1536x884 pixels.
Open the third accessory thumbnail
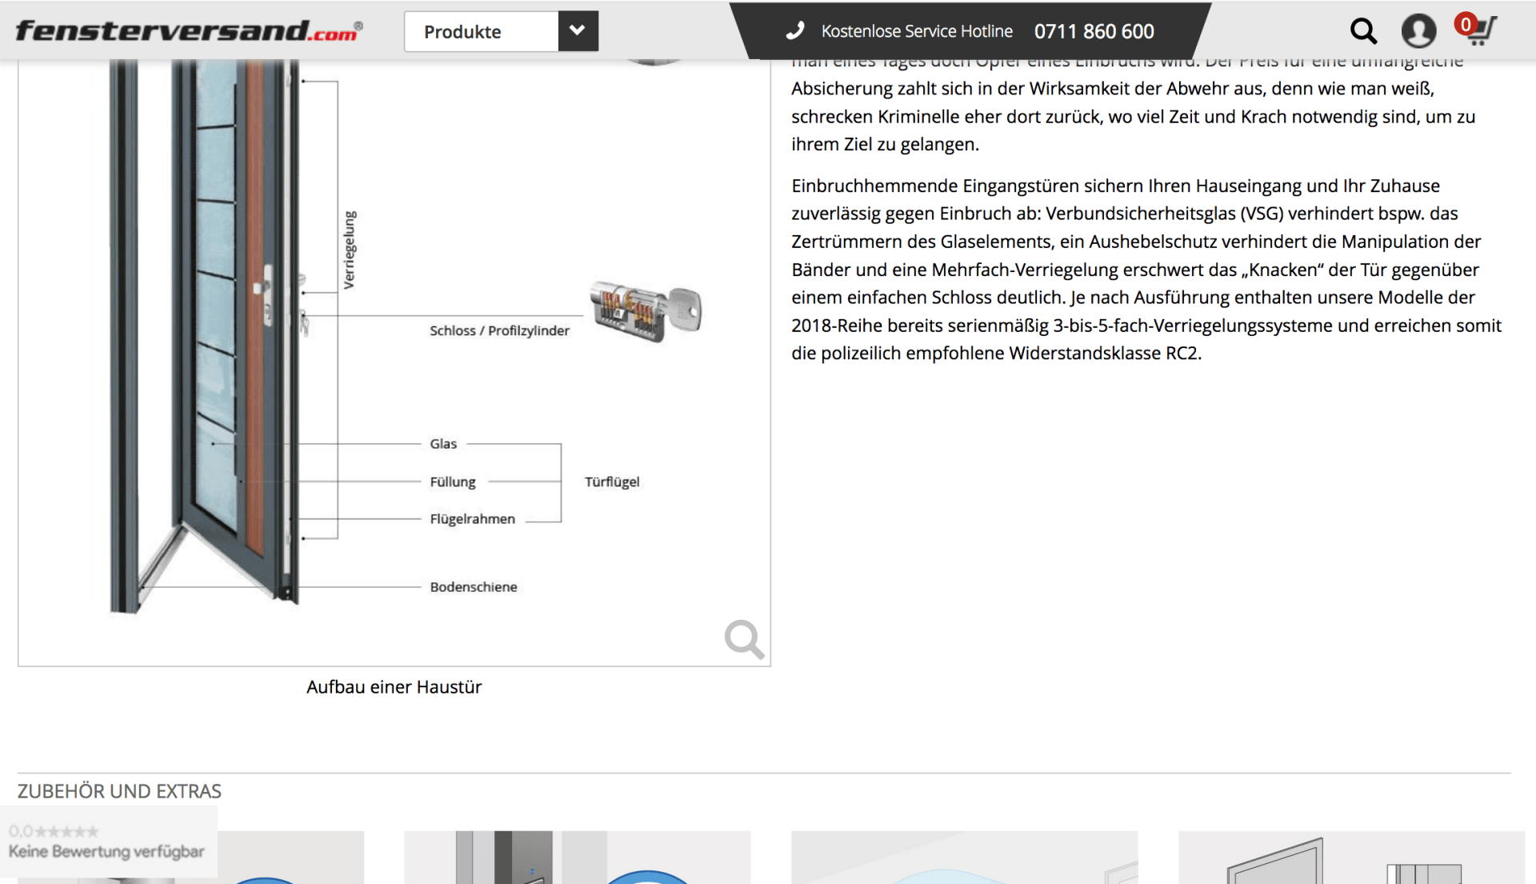pos(964,857)
